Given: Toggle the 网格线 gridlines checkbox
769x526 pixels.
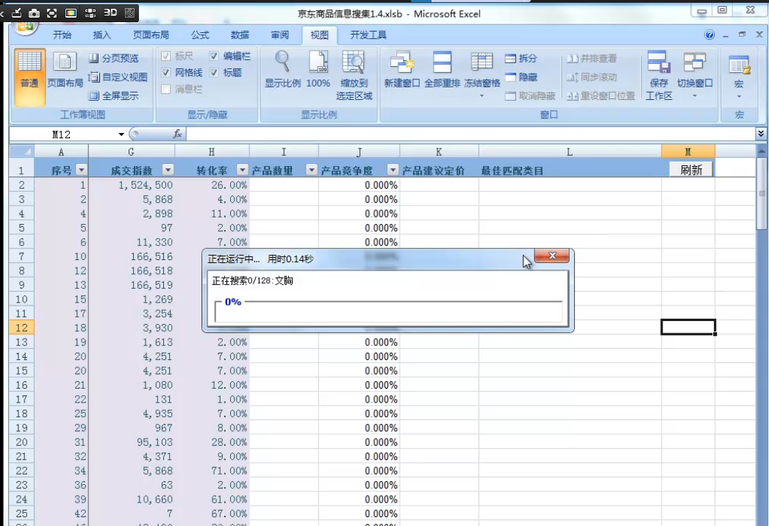Looking at the screenshot, I should (x=166, y=73).
